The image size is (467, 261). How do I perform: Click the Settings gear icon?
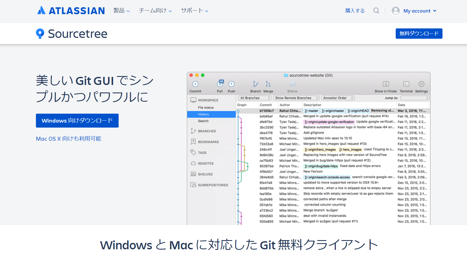(421, 84)
